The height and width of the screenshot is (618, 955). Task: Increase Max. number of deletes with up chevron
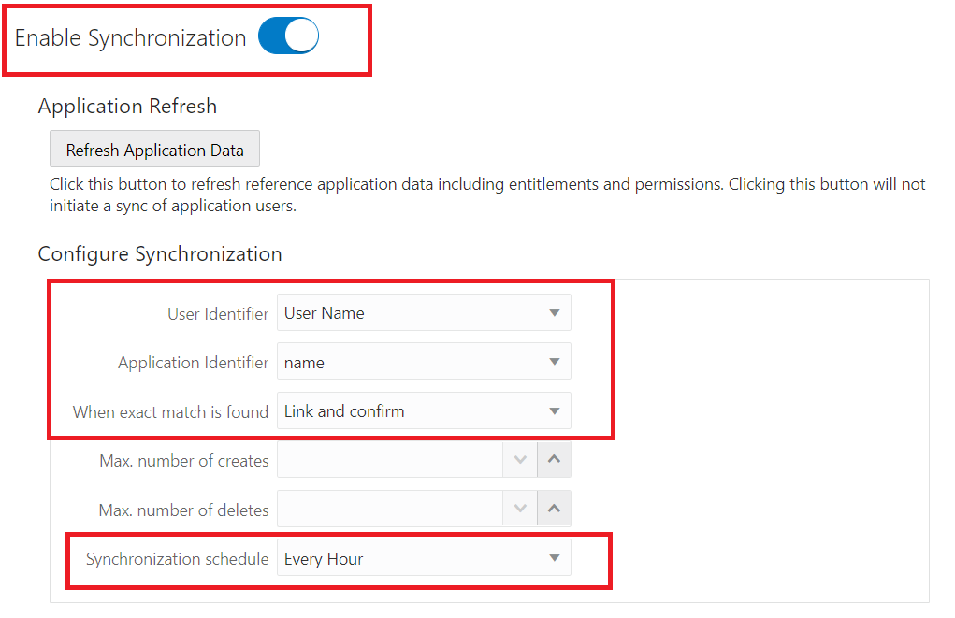[x=554, y=510]
